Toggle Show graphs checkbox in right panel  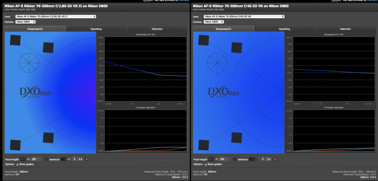[x=205, y=164]
